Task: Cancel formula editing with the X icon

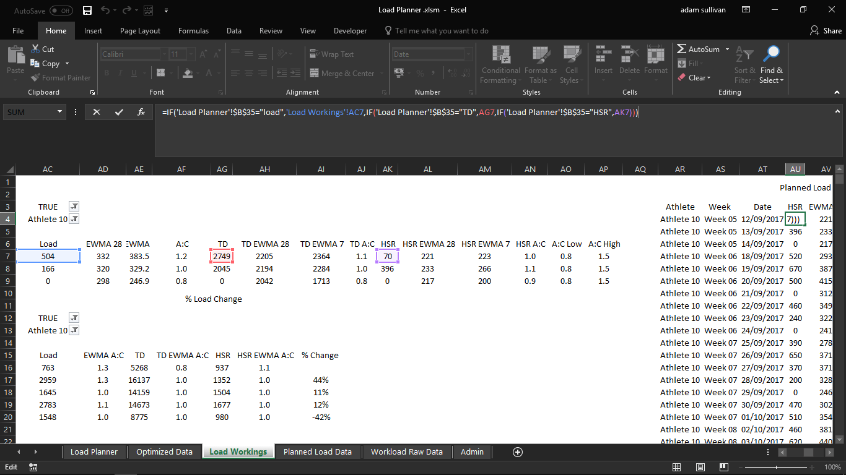Action: (x=96, y=112)
